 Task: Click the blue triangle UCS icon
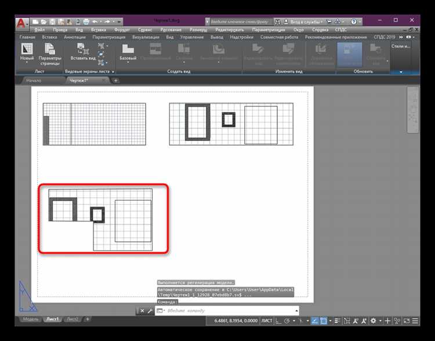(x=27, y=296)
